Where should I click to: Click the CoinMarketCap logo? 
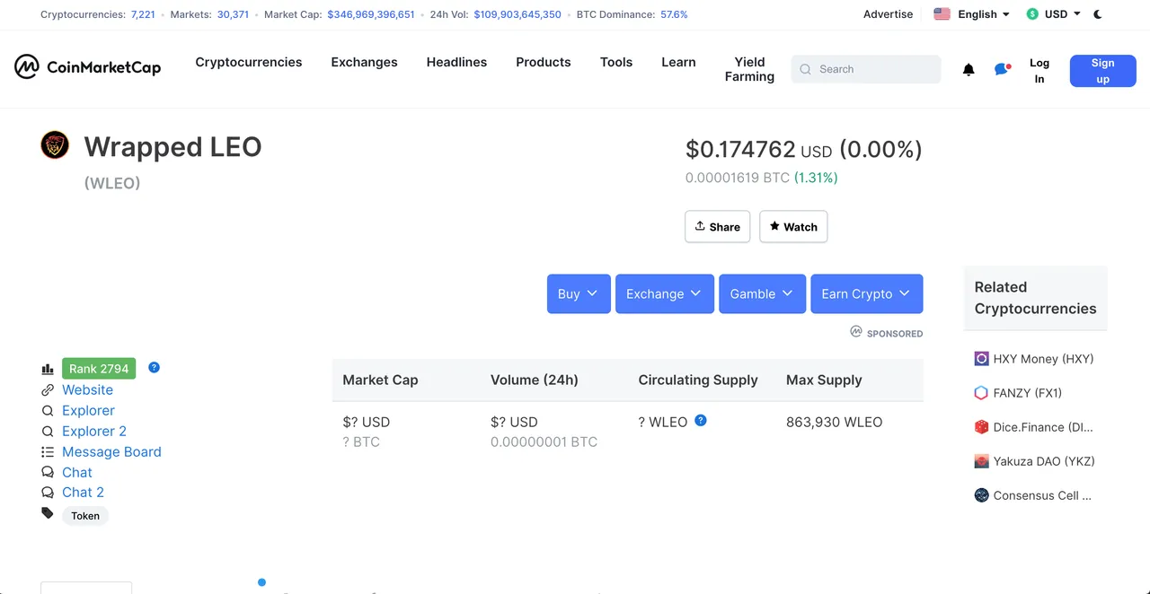(x=87, y=66)
